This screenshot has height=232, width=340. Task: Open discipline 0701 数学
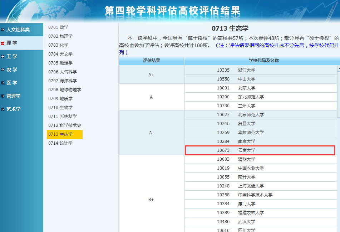coord(58,27)
